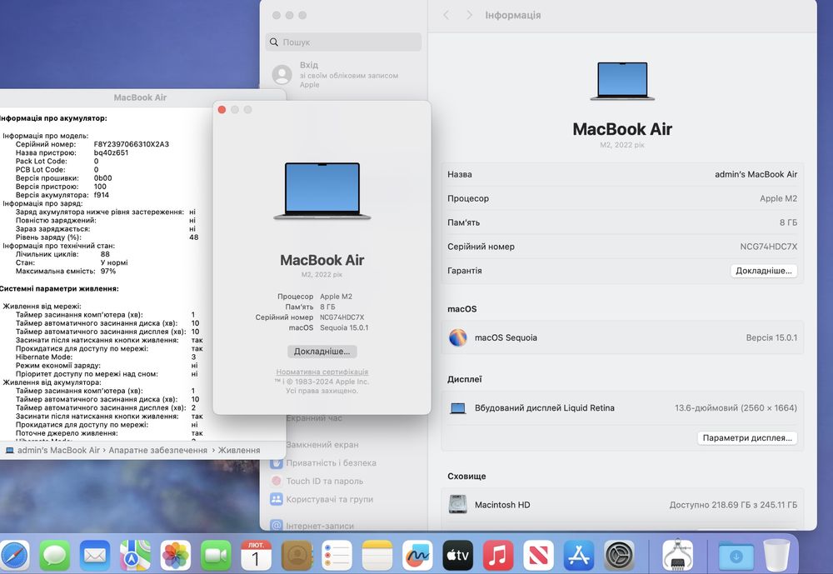
Task: Open the Downloads folder in the dock
Action: (736, 556)
